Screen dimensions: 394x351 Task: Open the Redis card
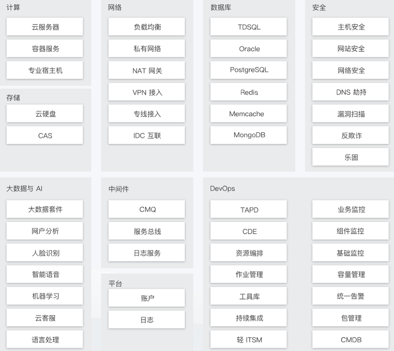pyautogui.click(x=248, y=92)
